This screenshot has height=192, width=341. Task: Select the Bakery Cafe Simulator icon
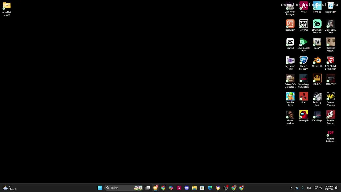pyautogui.click(x=290, y=81)
